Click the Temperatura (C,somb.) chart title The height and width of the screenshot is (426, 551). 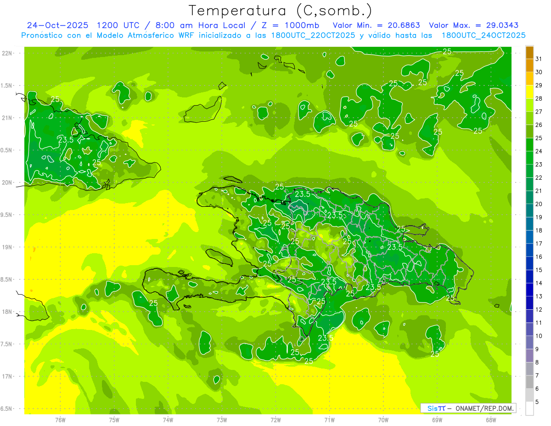[280, 11]
